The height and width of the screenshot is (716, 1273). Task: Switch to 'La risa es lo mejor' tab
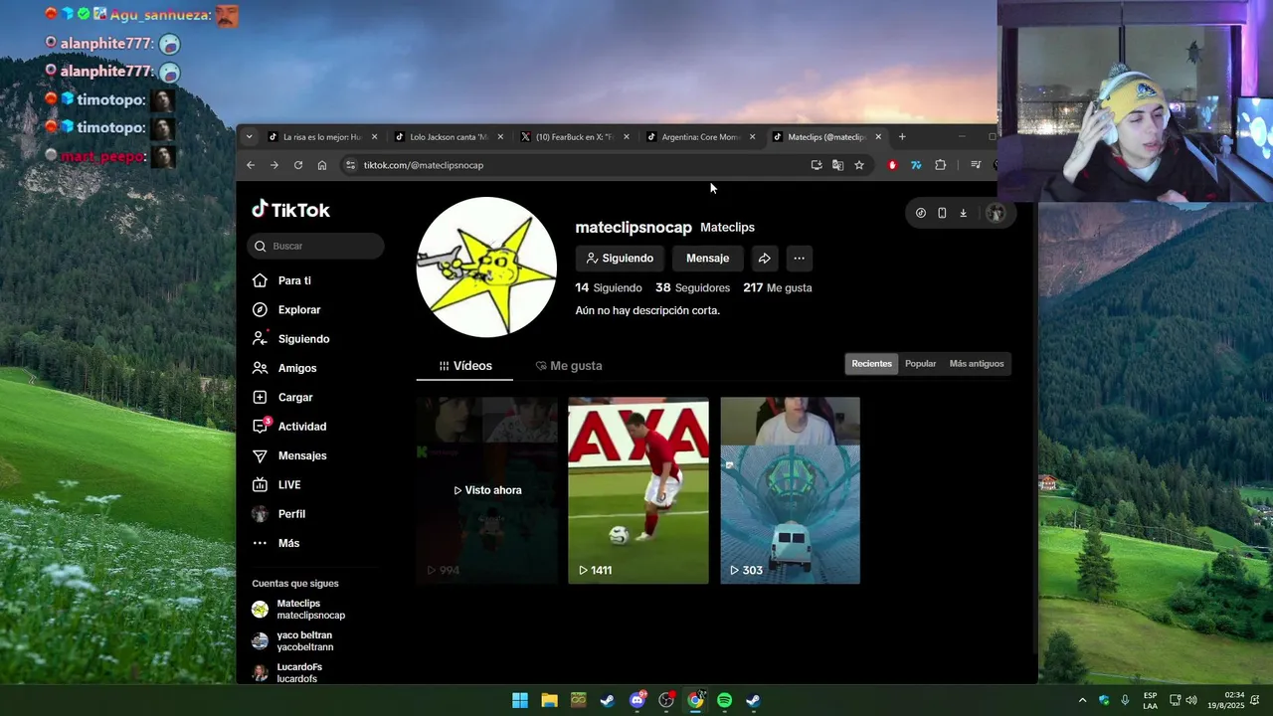(x=322, y=137)
